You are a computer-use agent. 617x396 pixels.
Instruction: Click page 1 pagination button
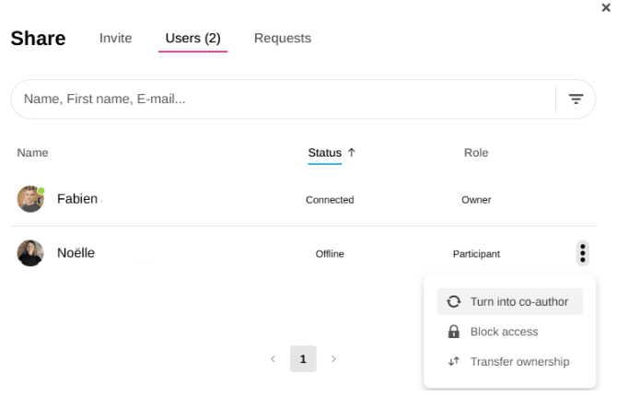coord(303,358)
